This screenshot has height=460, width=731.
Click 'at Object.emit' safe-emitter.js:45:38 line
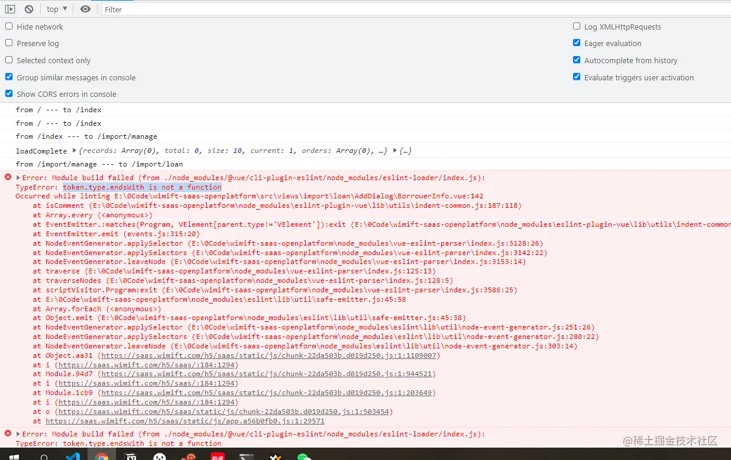click(x=250, y=318)
